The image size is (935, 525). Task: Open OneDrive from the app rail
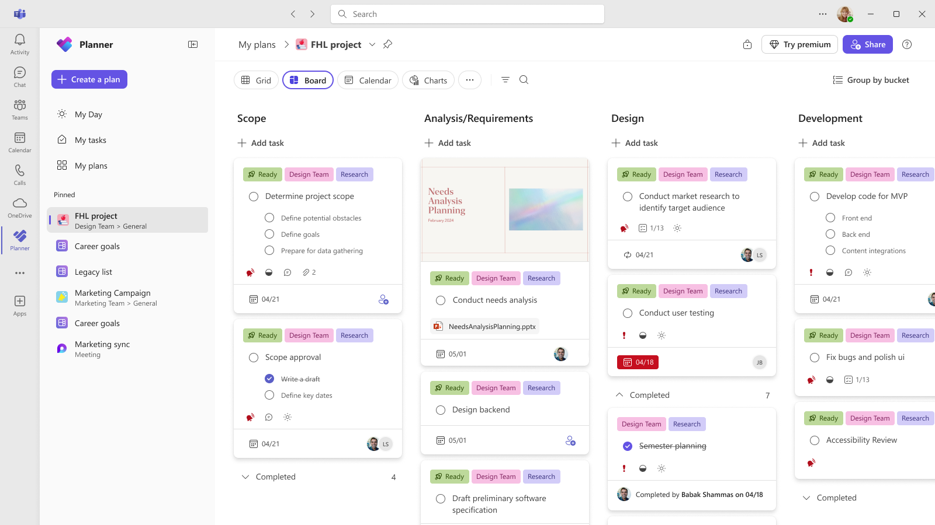coord(19,204)
